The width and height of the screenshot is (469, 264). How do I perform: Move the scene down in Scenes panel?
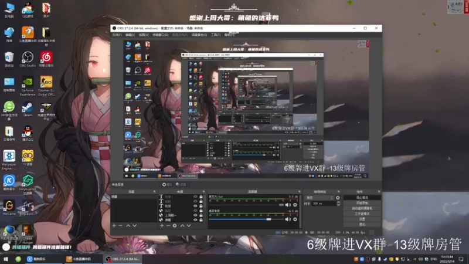pyautogui.click(x=135, y=225)
